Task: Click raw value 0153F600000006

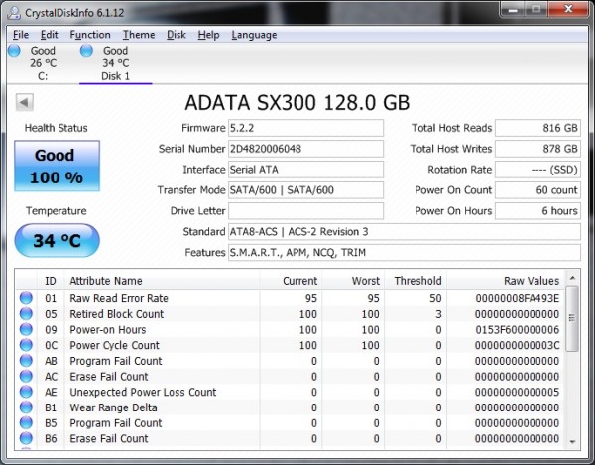Action: coord(518,329)
